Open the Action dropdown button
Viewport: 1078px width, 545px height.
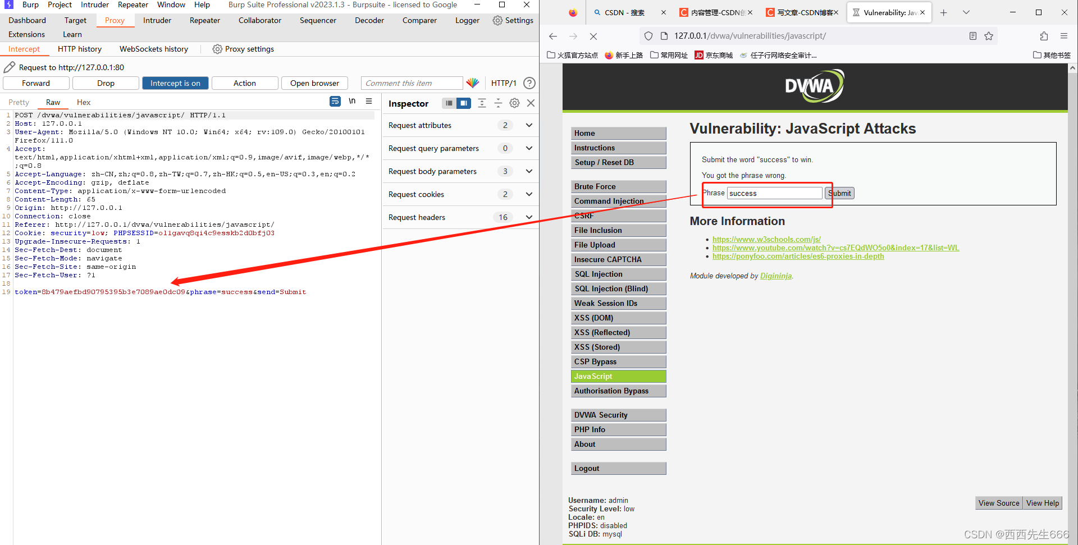(245, 83)
